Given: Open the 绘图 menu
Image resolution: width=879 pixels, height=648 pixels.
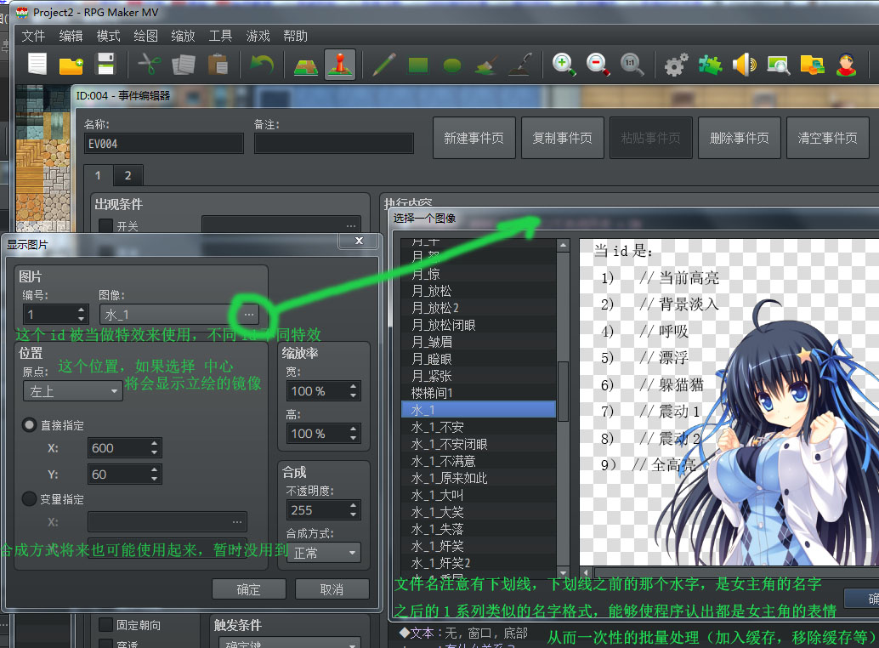Looking at the screenshot, I should click(145, 36).
